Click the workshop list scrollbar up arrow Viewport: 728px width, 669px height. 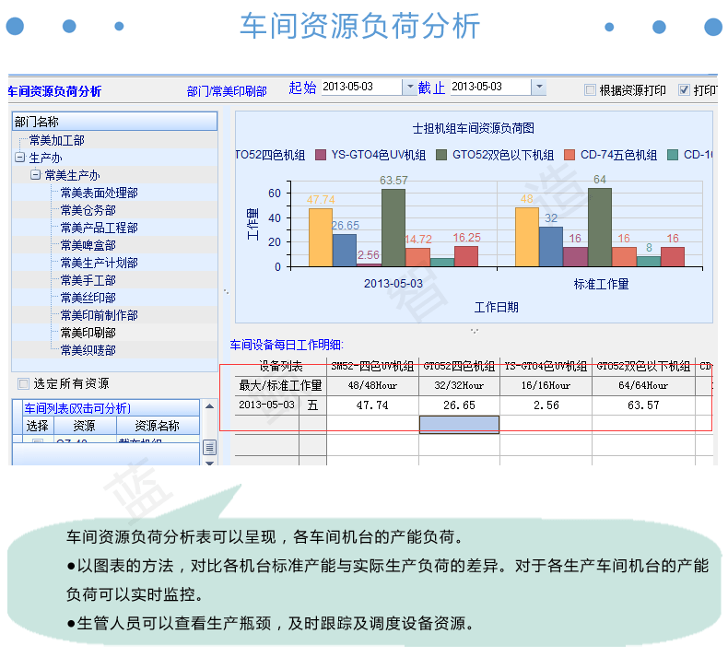tap(209, 406)
